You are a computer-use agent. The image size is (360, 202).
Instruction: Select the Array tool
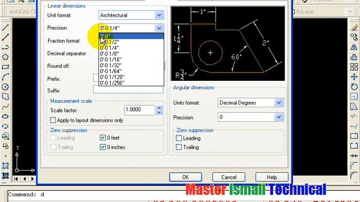[x=354, y=67]
